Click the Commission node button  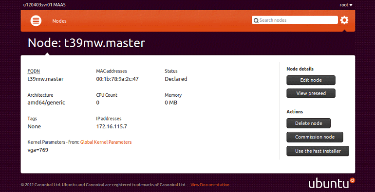pyautogui.click(x=315, y=137)
